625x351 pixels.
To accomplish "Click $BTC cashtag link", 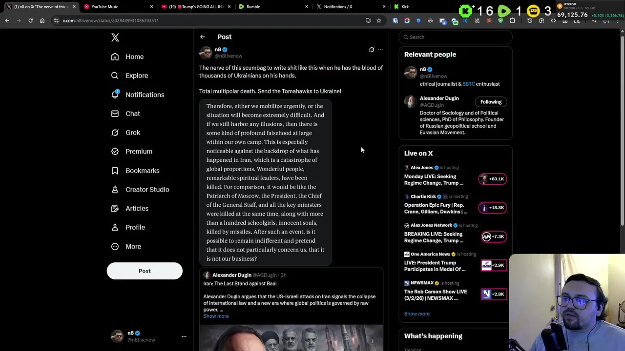I will (x=469, y=84).
